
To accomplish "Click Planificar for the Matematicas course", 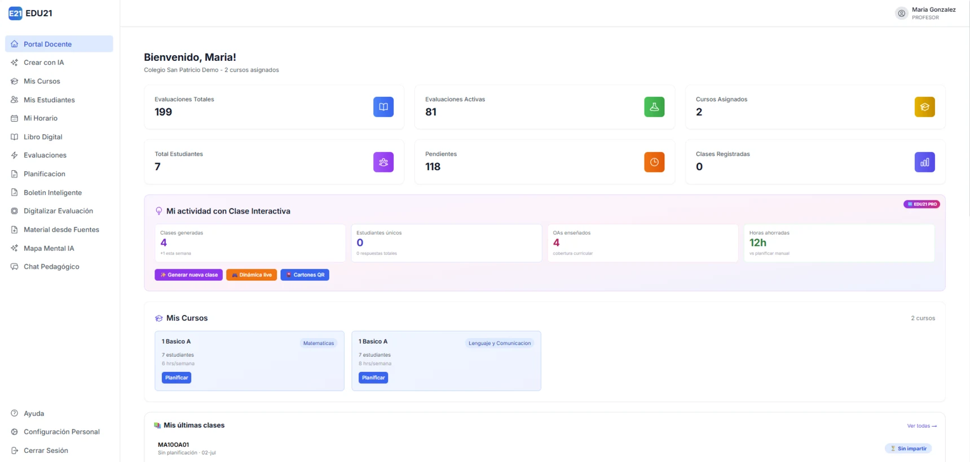I will [177, 378].
